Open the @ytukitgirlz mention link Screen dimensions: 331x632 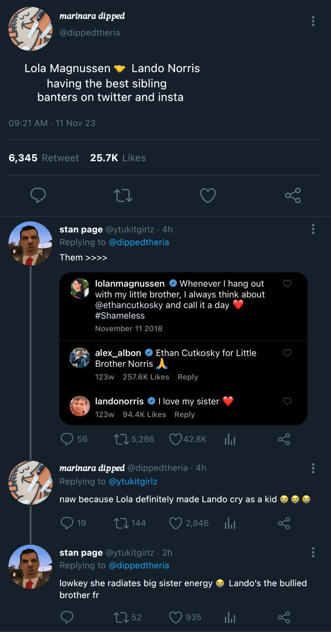pyautogui.click(x=133, y=481)
